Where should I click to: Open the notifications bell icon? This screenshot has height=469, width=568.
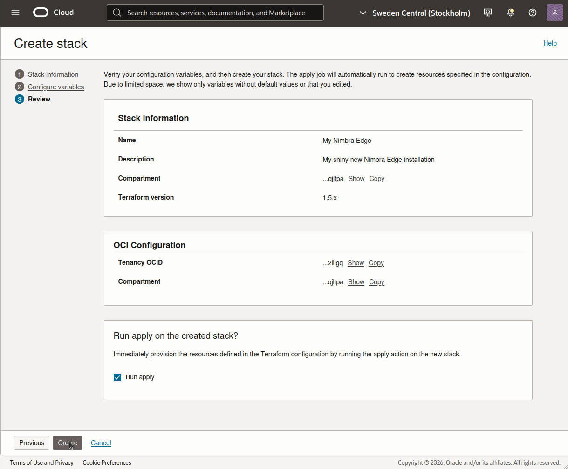(510, 13)
